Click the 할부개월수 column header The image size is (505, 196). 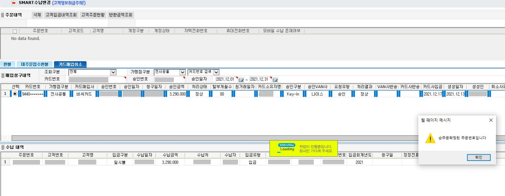[222, 87]
